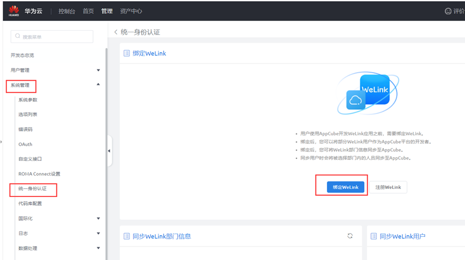
Task: Click the blue 绑定WeLink button
Action: click(x=346, y=187)
